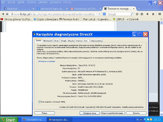Image resolution: width=163 pixels, height=122 pixels.
Task: Select the Ekran tab
Action: click(x=56, y=41)
